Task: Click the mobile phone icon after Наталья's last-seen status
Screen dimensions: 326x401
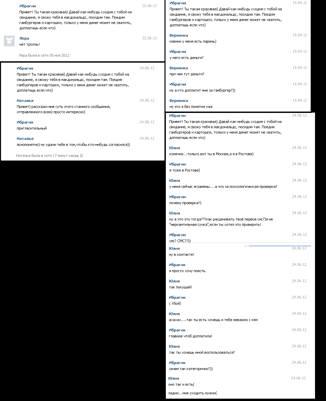Action: [x=82, y=156]
